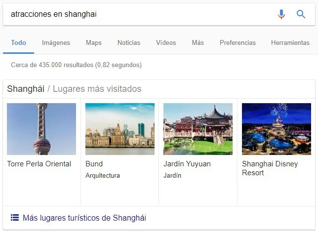Click the microphone voice search icon
Viewport: 318px width, 232px height.
coord(281,14)
